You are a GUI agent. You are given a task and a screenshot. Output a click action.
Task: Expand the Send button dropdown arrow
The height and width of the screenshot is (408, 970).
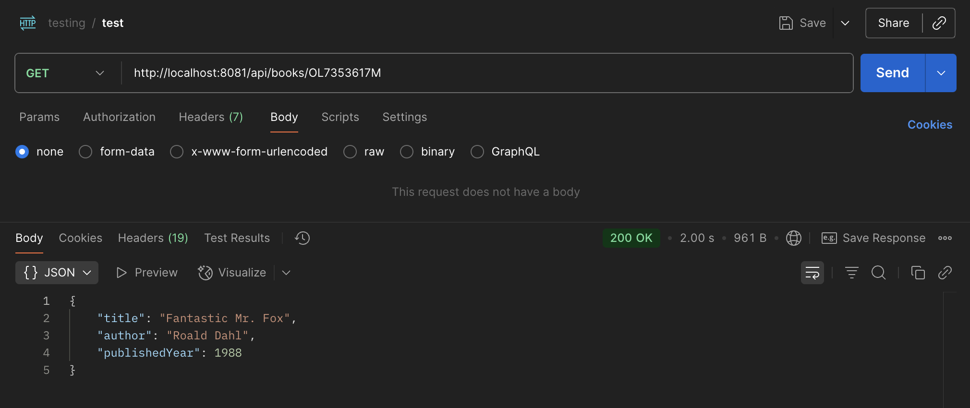tap(941, 73)
